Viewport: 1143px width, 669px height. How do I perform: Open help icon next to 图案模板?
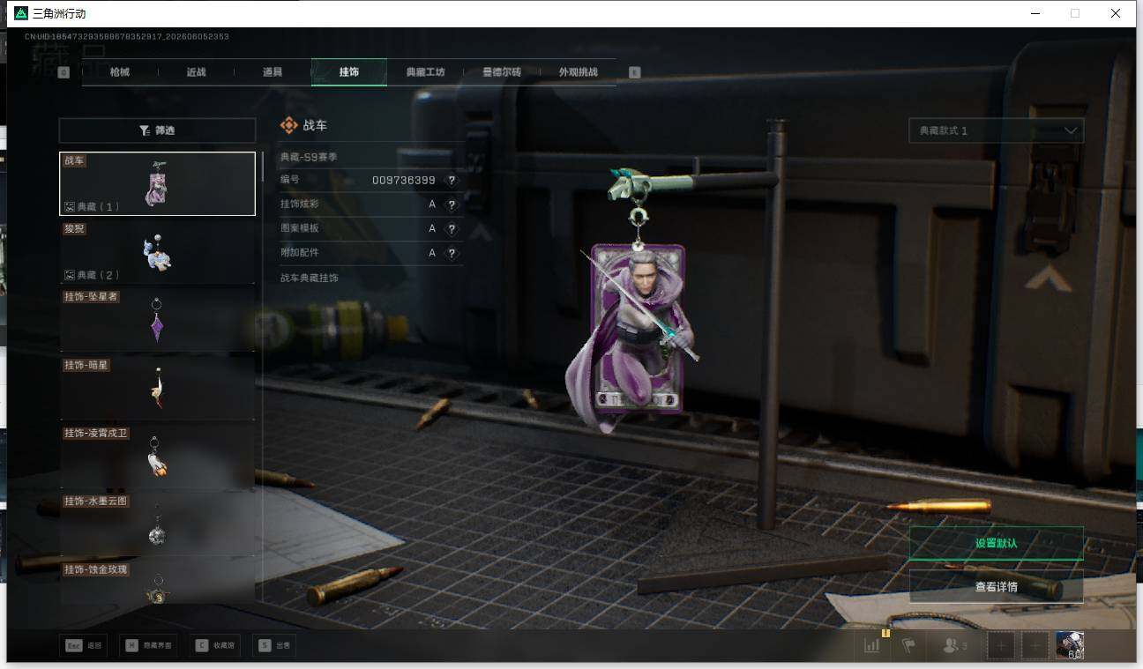452,228
